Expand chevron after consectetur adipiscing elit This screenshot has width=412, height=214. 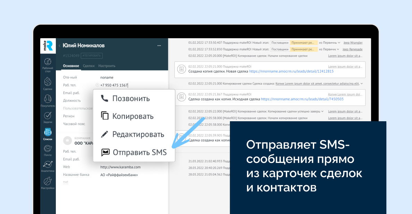pyautogui.click(x=362, y=84)
